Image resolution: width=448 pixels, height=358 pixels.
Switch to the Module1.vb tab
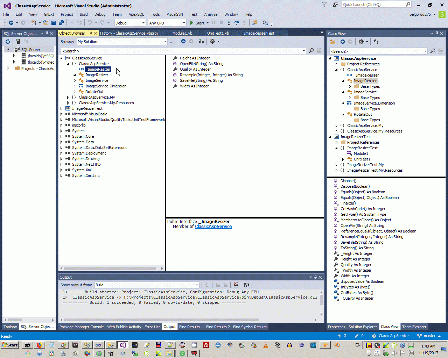pyautogui.click(x=182, y=33)
